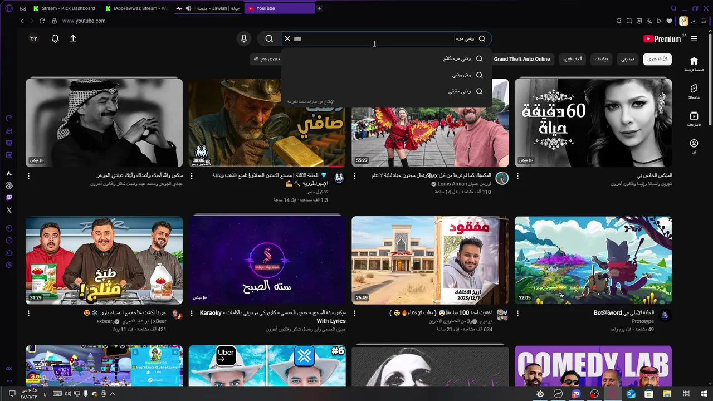Choose suggestion 'وشي مره كلام'
713x401 pixels.
[387, 58]
